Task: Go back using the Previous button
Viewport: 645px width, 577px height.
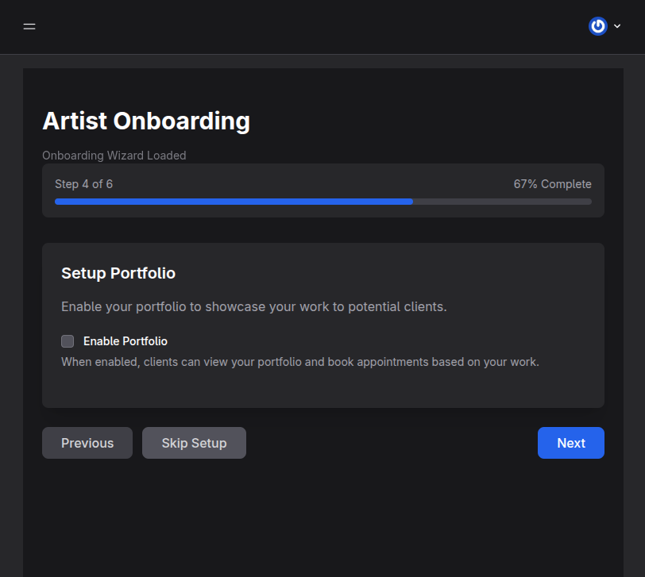Action: pos(87,443)
